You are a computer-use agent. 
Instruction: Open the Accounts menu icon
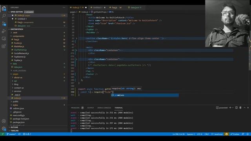[x=4, y=121]
